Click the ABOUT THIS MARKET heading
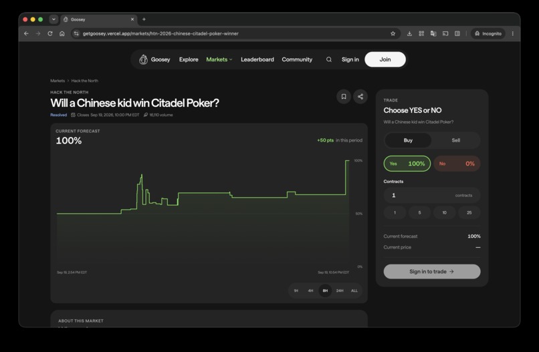Screen dimensions: 539x352 pos(81,321)
